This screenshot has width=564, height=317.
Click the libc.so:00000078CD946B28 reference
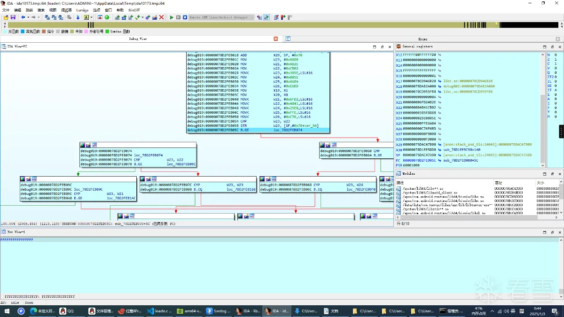[x=468, y=81]
